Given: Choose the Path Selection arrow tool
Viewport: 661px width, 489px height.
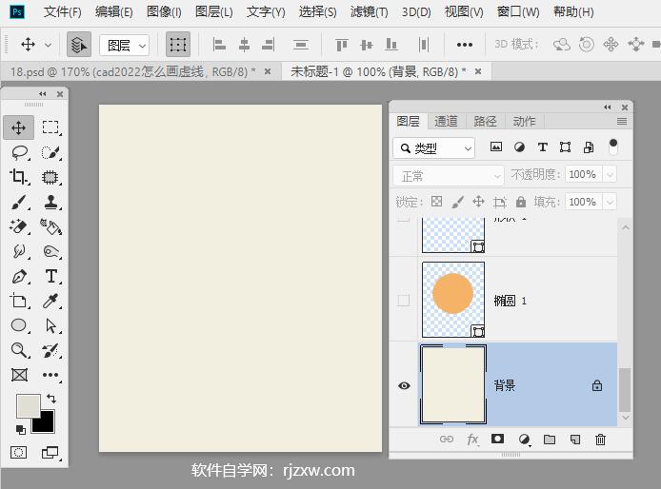Looking at the screenshot, I should [51, 325].
